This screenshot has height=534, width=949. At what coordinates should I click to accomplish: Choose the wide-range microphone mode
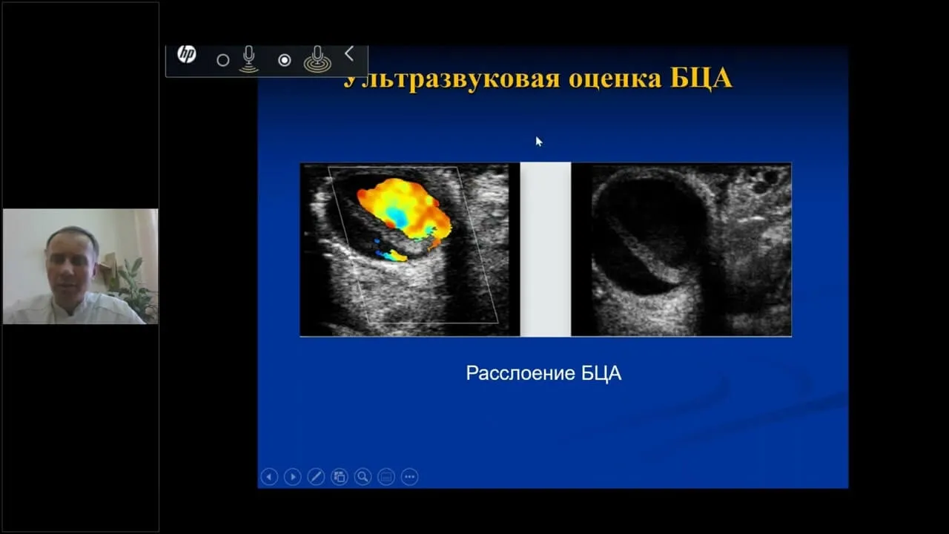point(317,59)
